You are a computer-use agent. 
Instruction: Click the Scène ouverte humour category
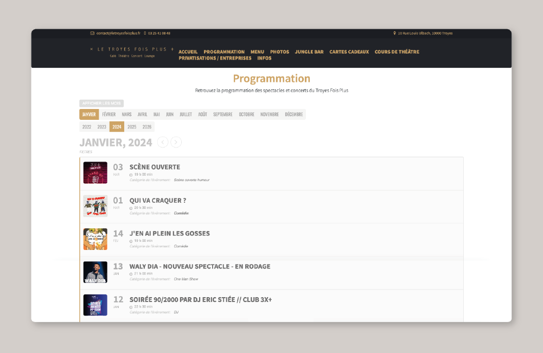pyautogui.click(x=191, y=180)
